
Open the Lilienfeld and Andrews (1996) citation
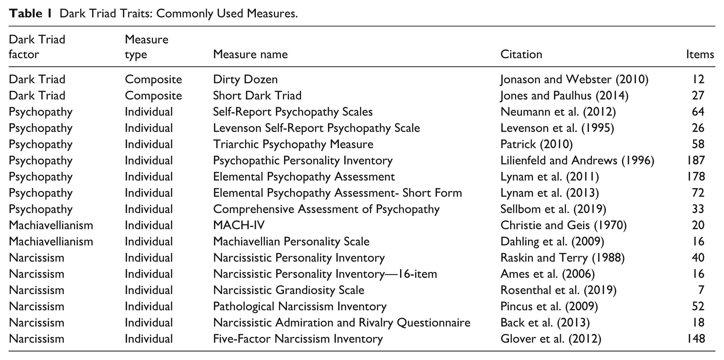[577, 160]
